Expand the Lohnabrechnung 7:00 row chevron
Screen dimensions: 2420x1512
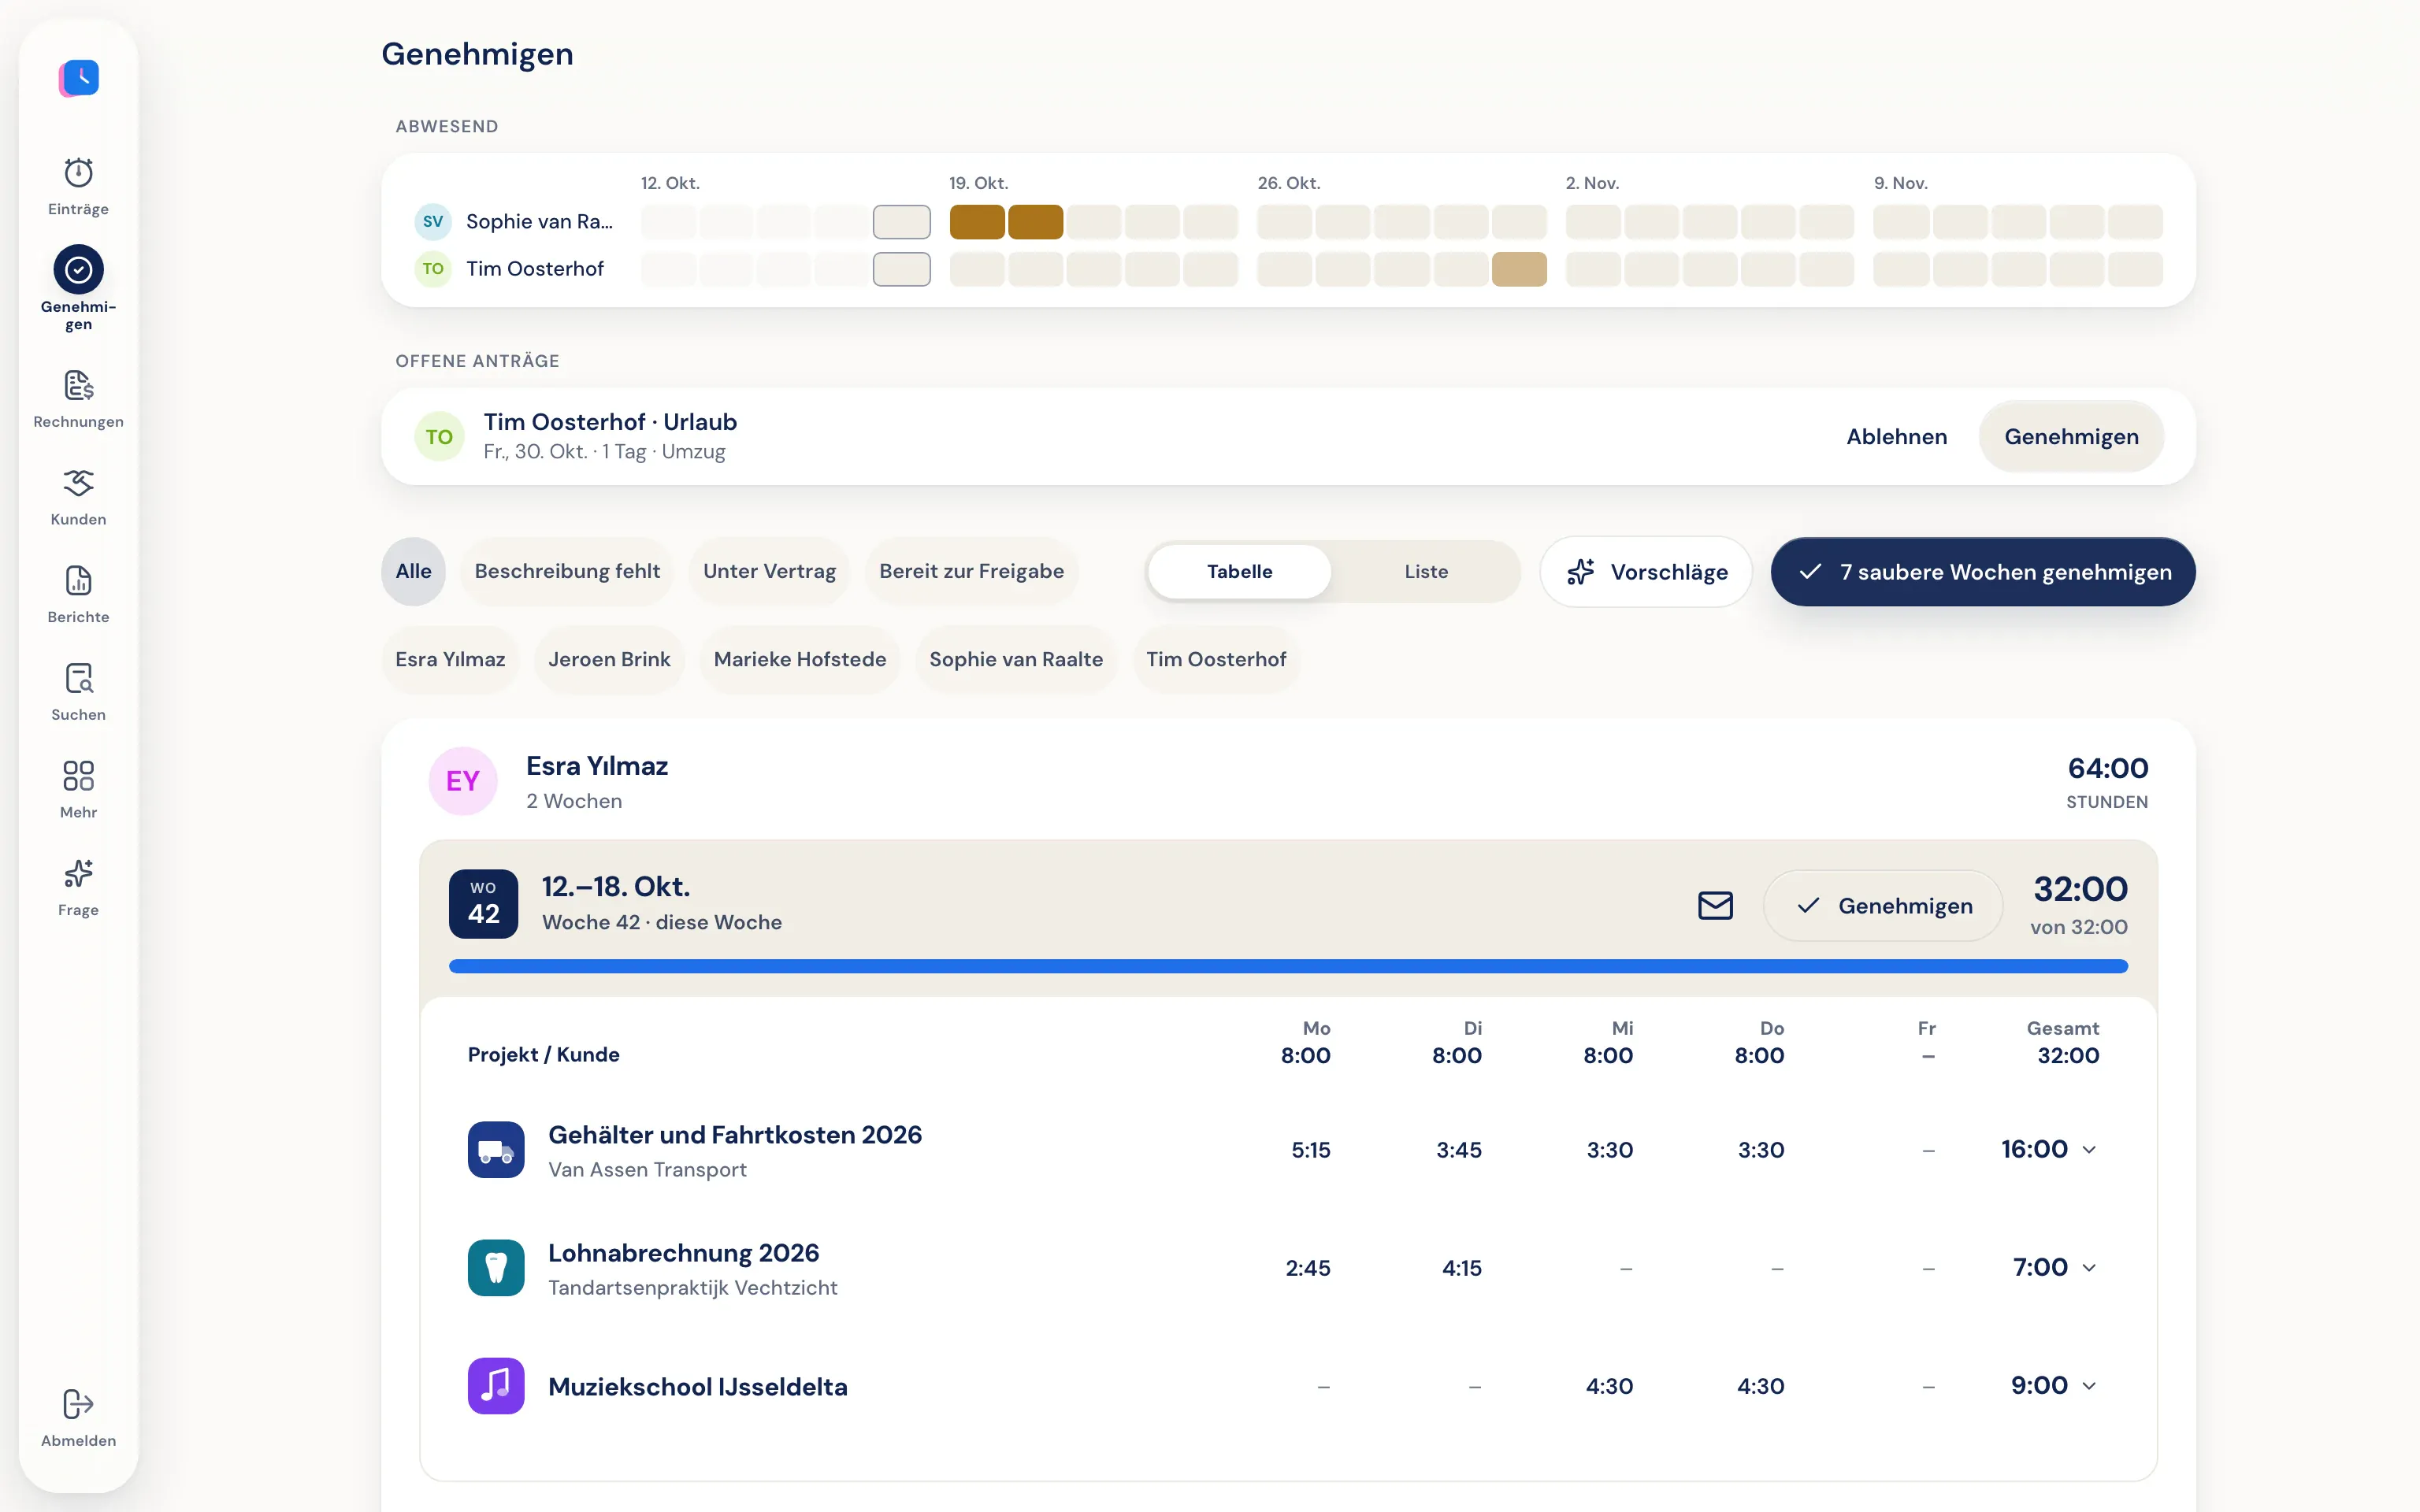[2089, 1268]
